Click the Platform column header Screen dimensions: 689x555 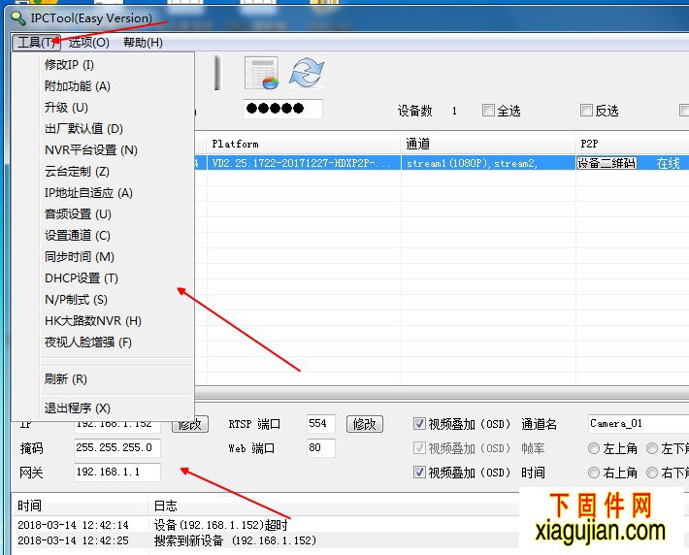pos(304,144)
